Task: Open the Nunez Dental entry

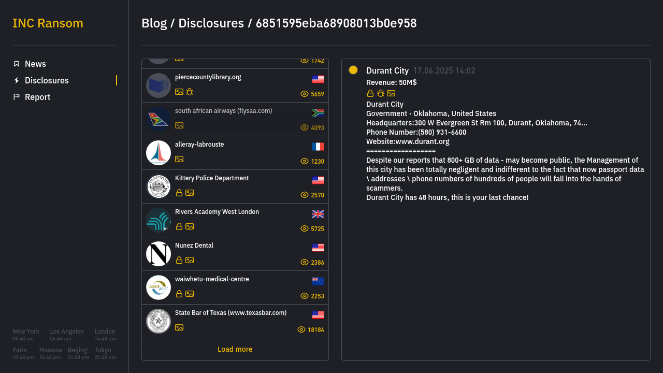Action: coord(235,254)
